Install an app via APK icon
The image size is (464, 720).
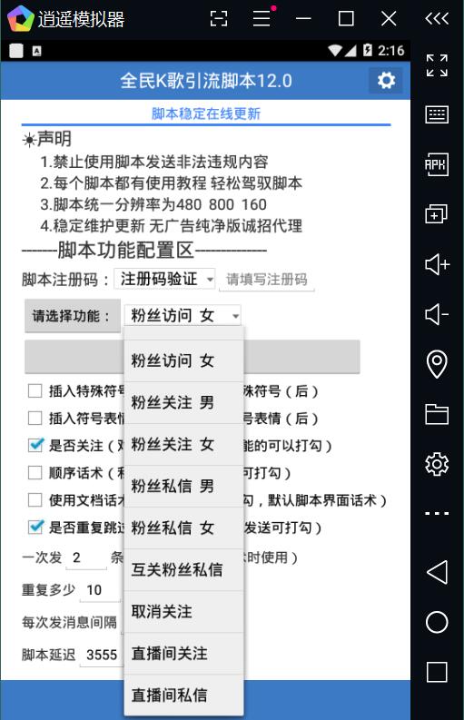[437, 164]
